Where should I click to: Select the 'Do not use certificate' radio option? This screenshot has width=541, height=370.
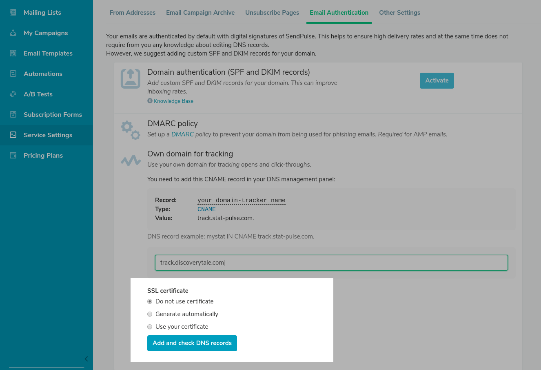click(150, 301)
